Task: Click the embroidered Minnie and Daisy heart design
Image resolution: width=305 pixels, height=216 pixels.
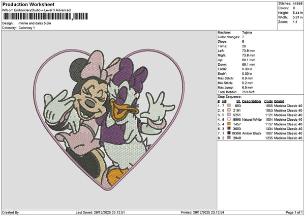Action: (x=109, y=120)
